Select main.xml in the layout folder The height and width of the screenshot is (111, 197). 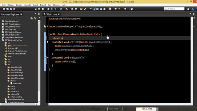click(17, 84)
